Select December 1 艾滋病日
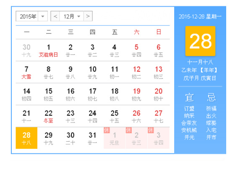This screenshot has height=176, width=235. pyautogui.click(x=48, y=50)
